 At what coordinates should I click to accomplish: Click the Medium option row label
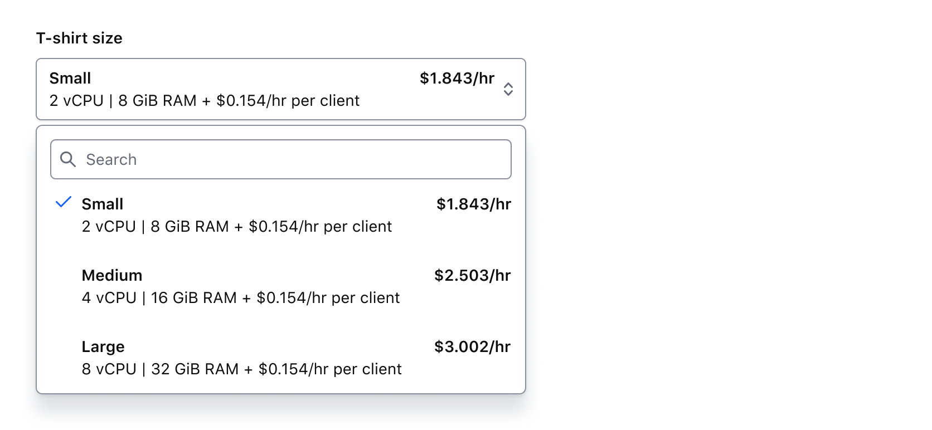pos(112,275)
